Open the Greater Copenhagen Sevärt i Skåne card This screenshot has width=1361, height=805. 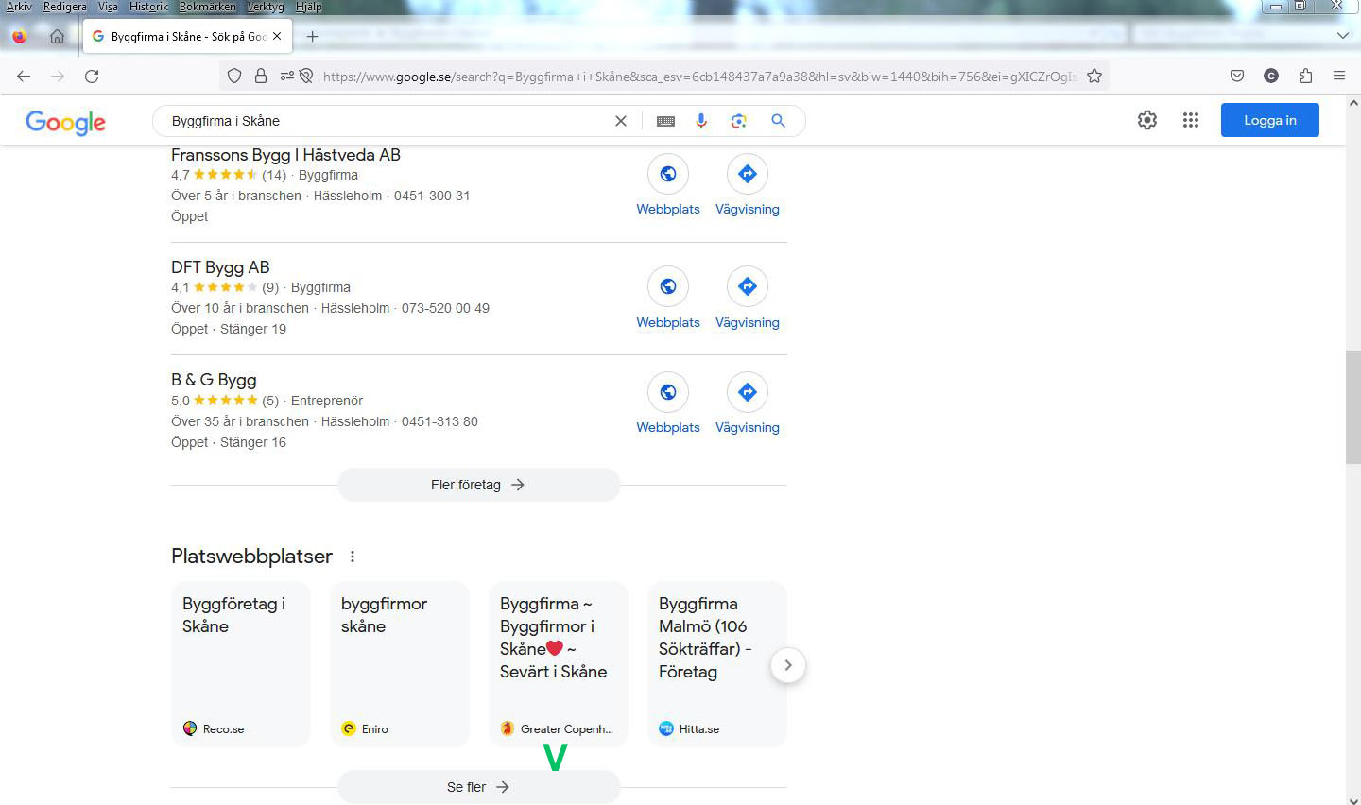click(x=559, y=664)
